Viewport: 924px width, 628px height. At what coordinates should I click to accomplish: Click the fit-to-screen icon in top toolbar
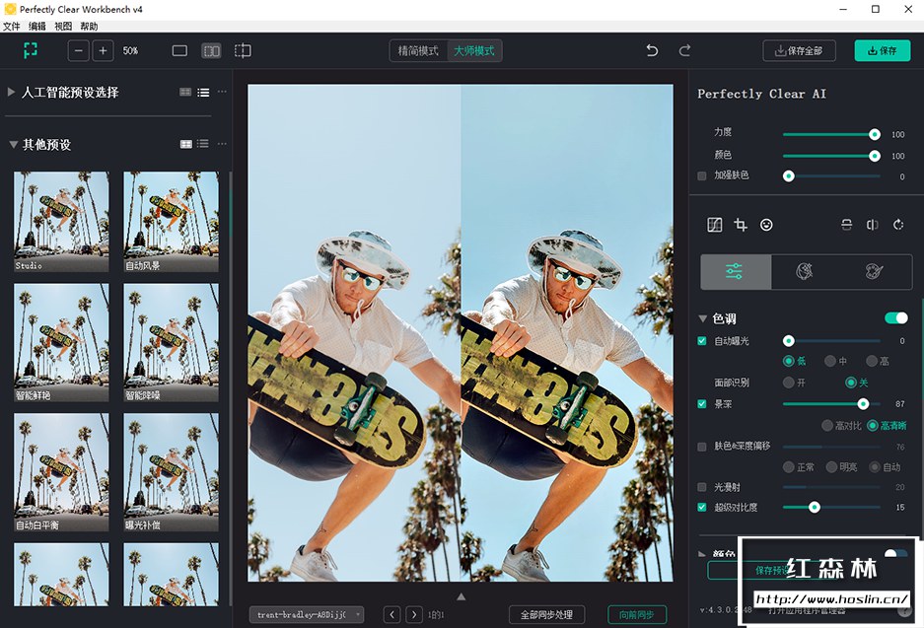tap(31, 50)
